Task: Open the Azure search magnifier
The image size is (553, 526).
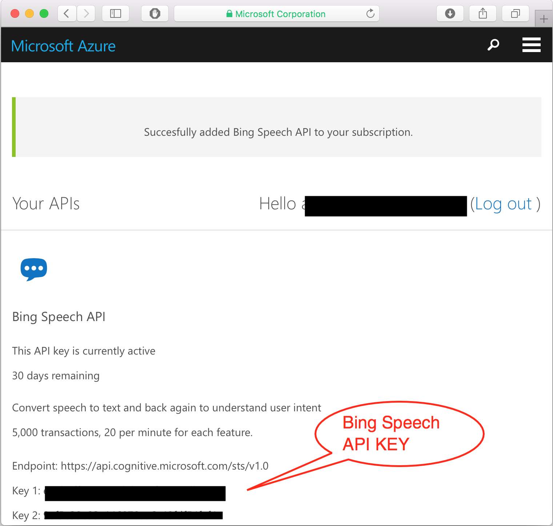Action: (493, 45)
